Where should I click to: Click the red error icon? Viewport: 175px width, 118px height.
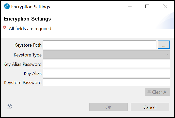[x=4, y=27]
